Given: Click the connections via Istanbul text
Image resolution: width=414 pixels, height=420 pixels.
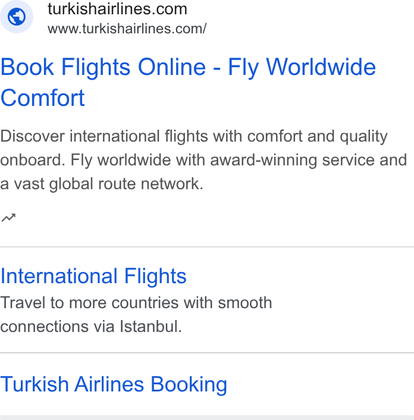Looking at the screenshot, I should (91, 327).
